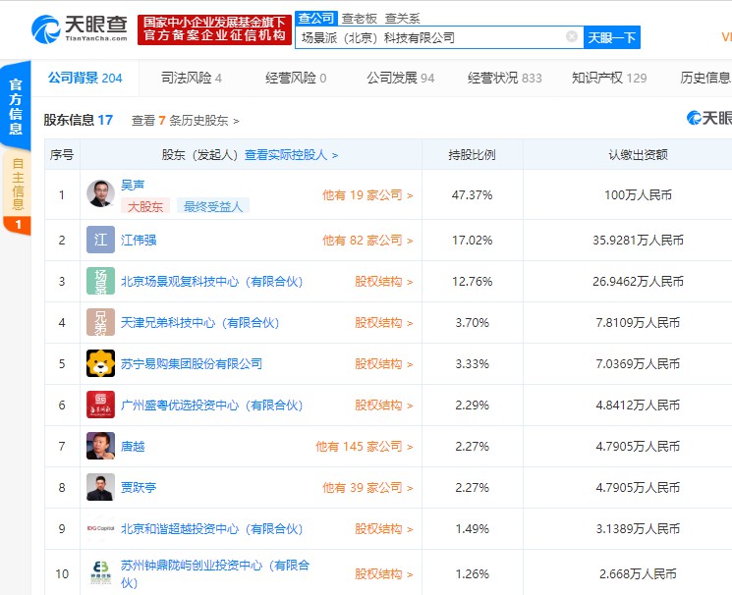This screenshot has width=732, height=595.
Task: Select the 查老板 search tab
Action: [x=359, y=19]
